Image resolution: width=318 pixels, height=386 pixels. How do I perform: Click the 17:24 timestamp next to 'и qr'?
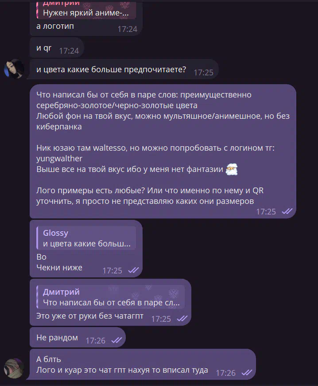pos(69,51)
